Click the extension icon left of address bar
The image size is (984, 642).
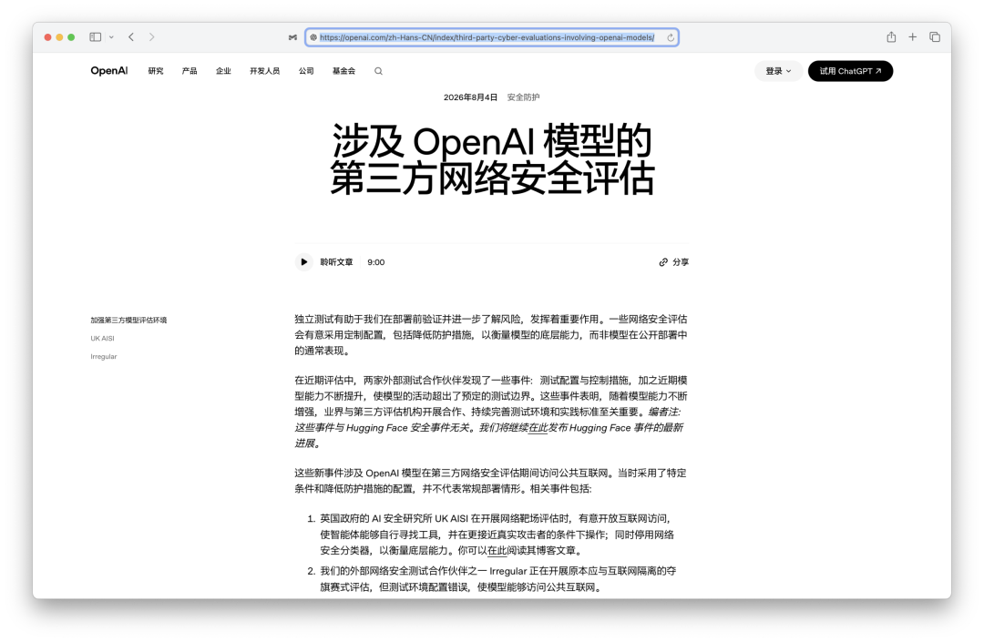coord(292,37)
